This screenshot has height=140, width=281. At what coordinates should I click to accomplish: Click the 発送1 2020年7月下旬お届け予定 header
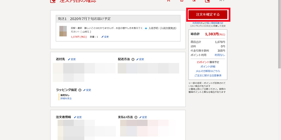[118, 19]
